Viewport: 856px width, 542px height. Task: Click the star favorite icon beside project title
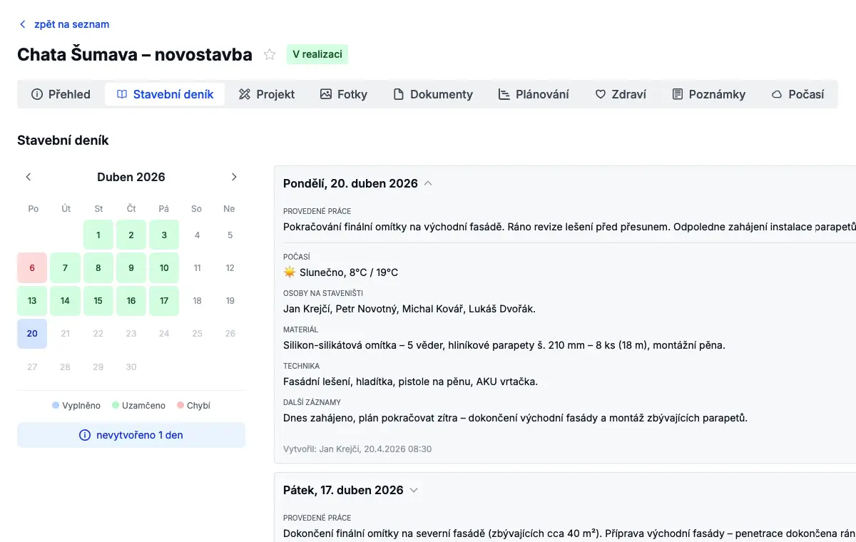pos(270,54)
